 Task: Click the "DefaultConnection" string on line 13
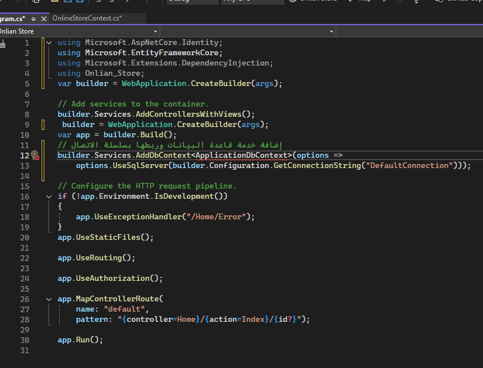pyautogui.click(x=408, y=165)
